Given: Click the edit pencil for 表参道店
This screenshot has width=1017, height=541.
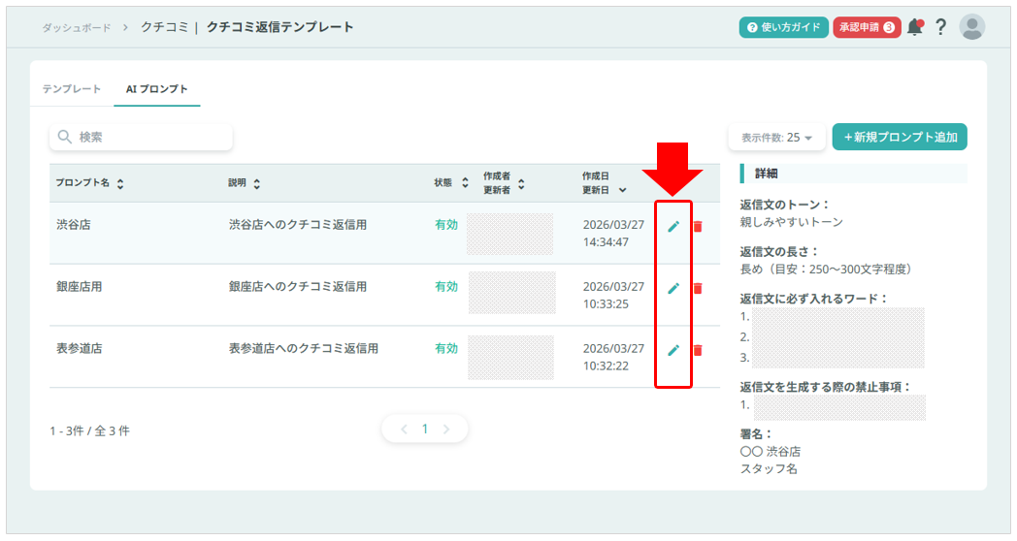Looking at the screenshot, I should point(673,350).
